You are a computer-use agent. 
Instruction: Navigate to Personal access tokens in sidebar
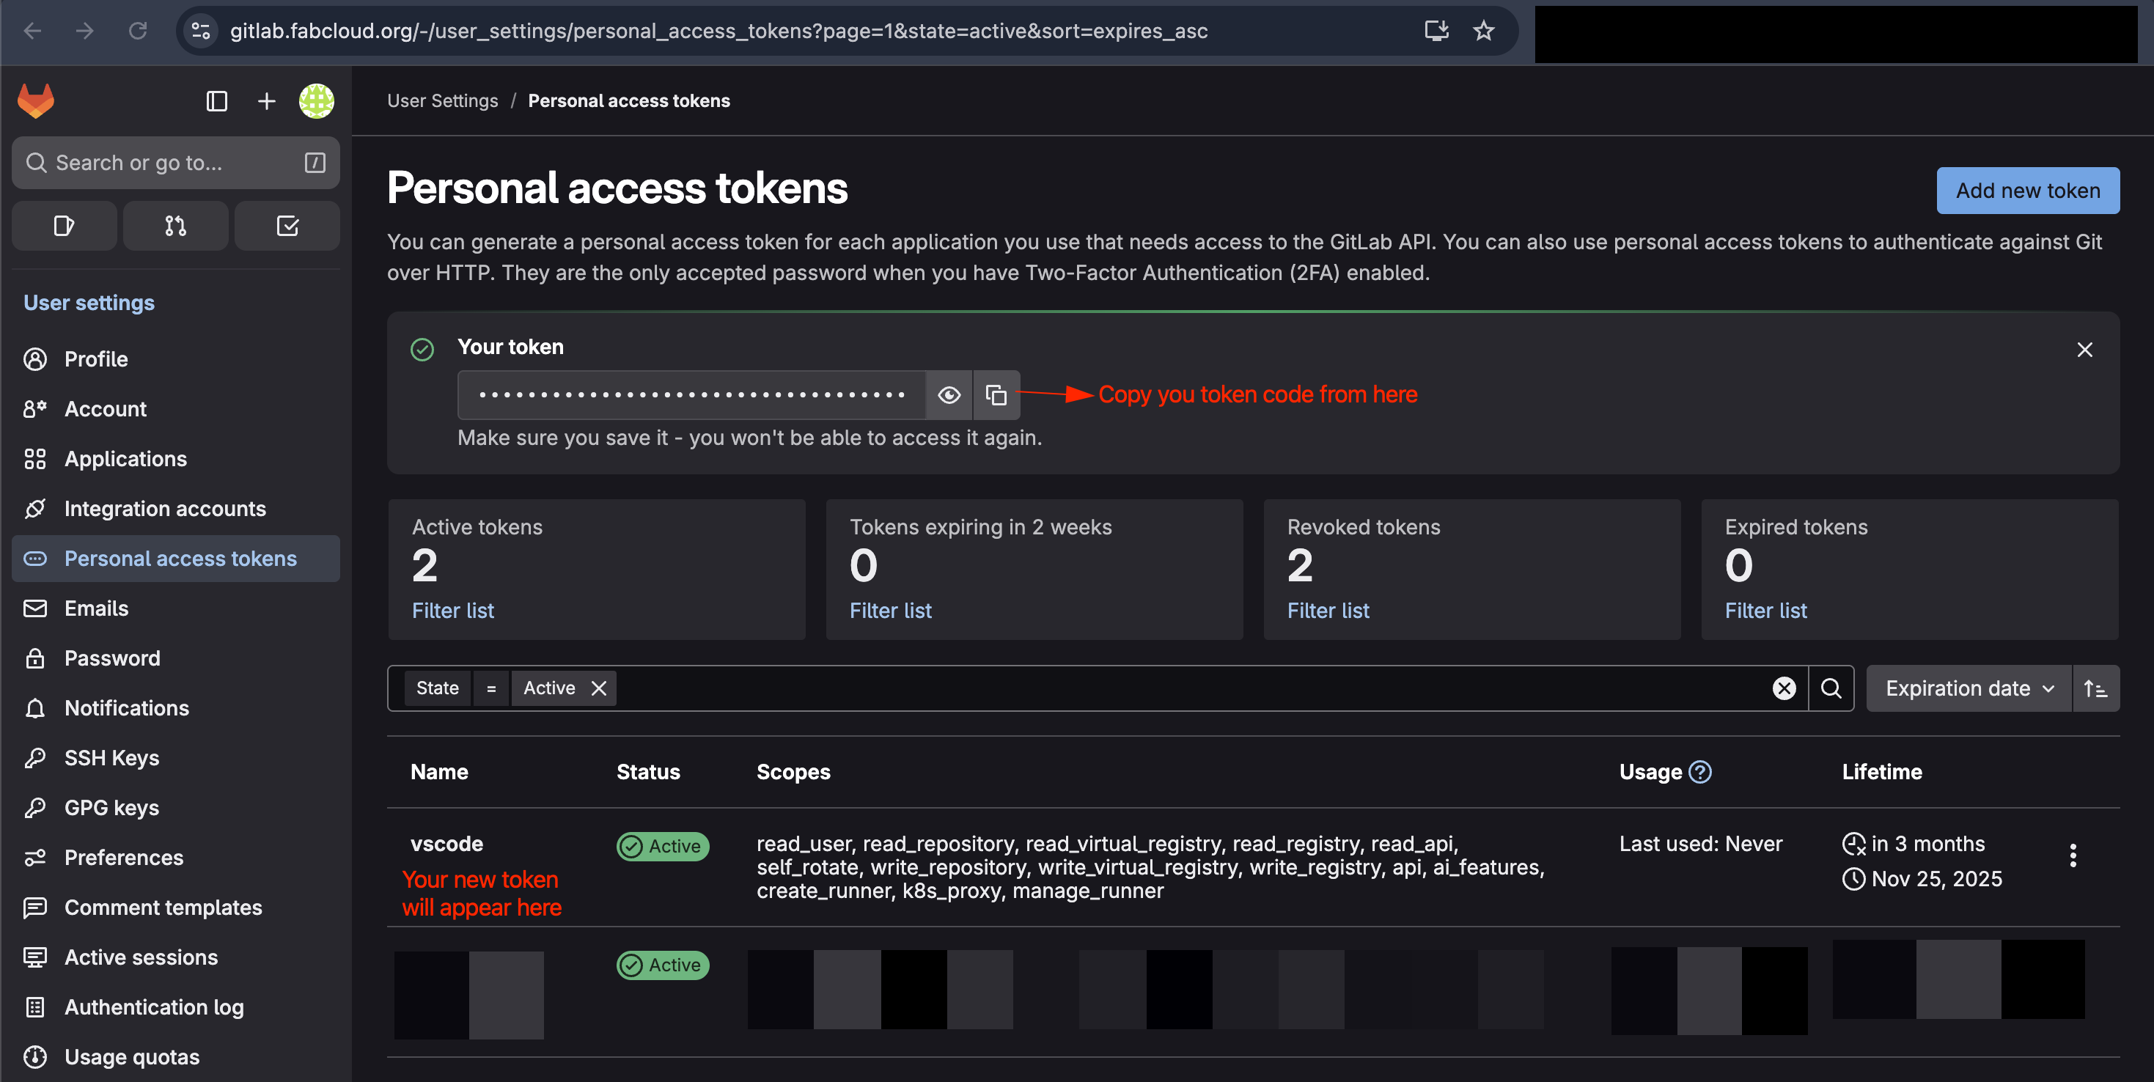pos(180,558)
